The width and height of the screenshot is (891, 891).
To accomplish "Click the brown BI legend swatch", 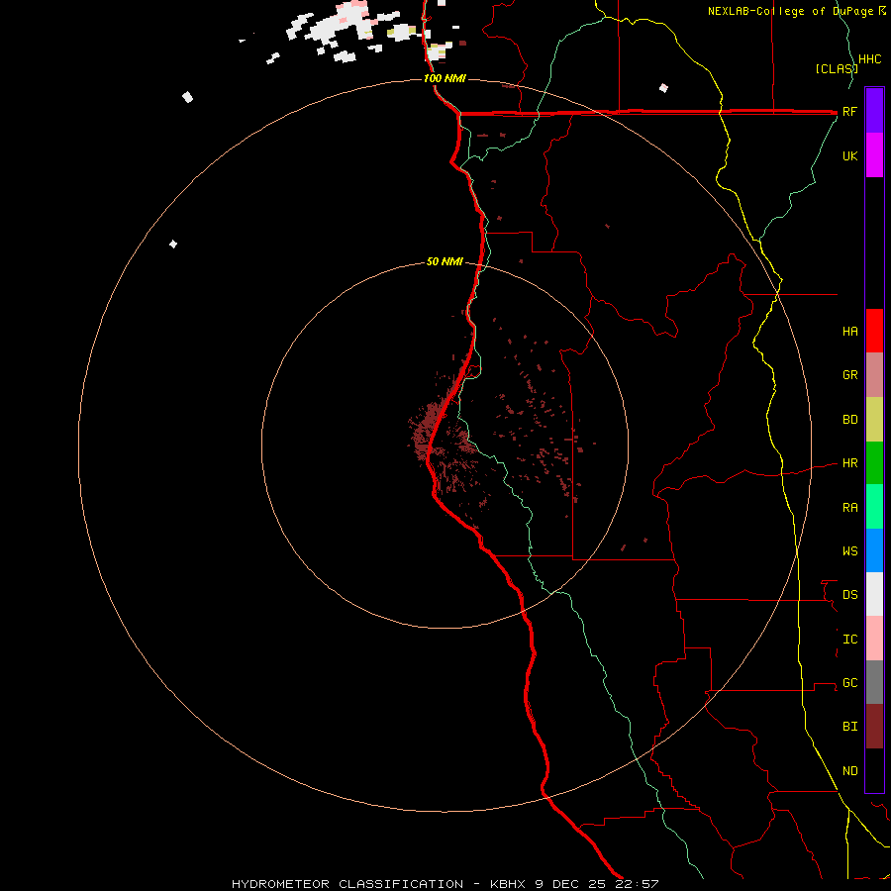I will coord(874,727).
